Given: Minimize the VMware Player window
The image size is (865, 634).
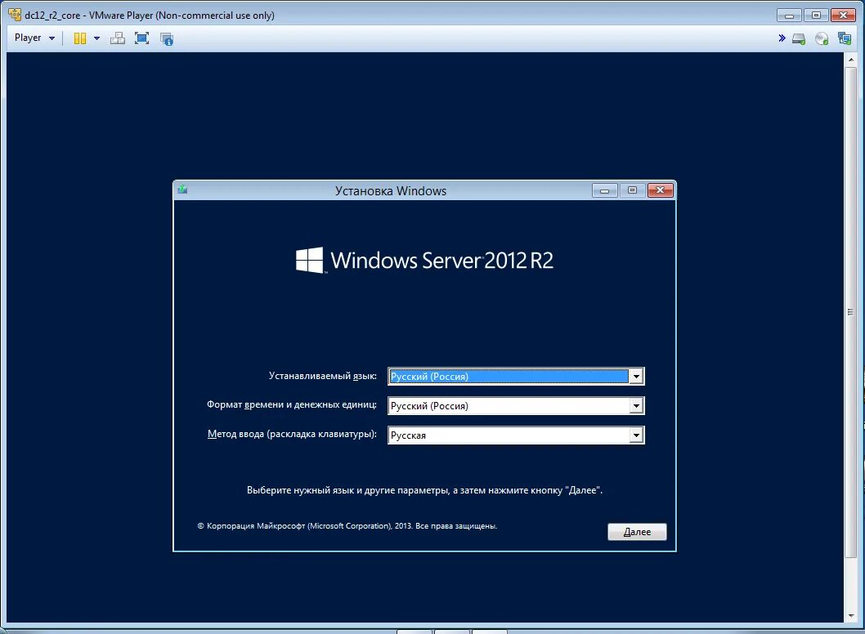Looking at the screenshot, I should tap(790, 16).
